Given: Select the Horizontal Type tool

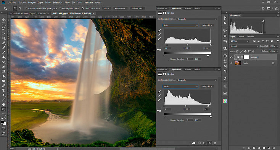Looking at the screenshot, I should click(3, 90).
